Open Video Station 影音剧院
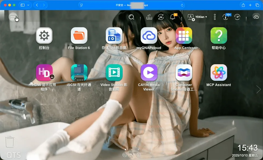Screen dimensions: 263x160 pos(114,73)
